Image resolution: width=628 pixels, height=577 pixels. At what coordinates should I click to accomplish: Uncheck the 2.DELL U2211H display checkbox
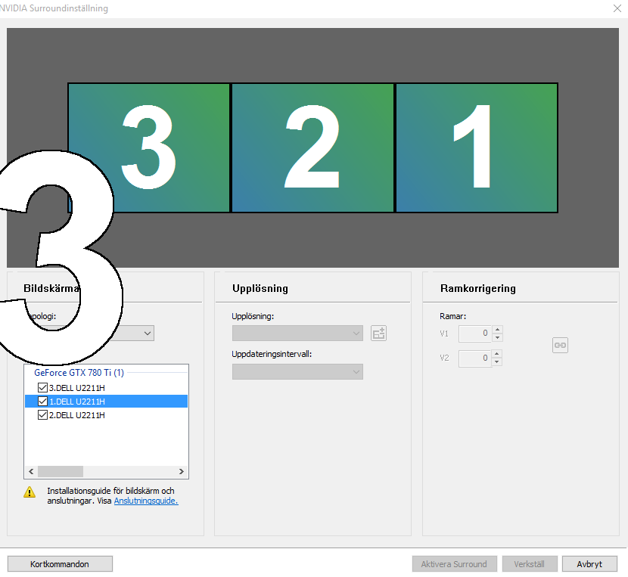(x=42, y=415)
